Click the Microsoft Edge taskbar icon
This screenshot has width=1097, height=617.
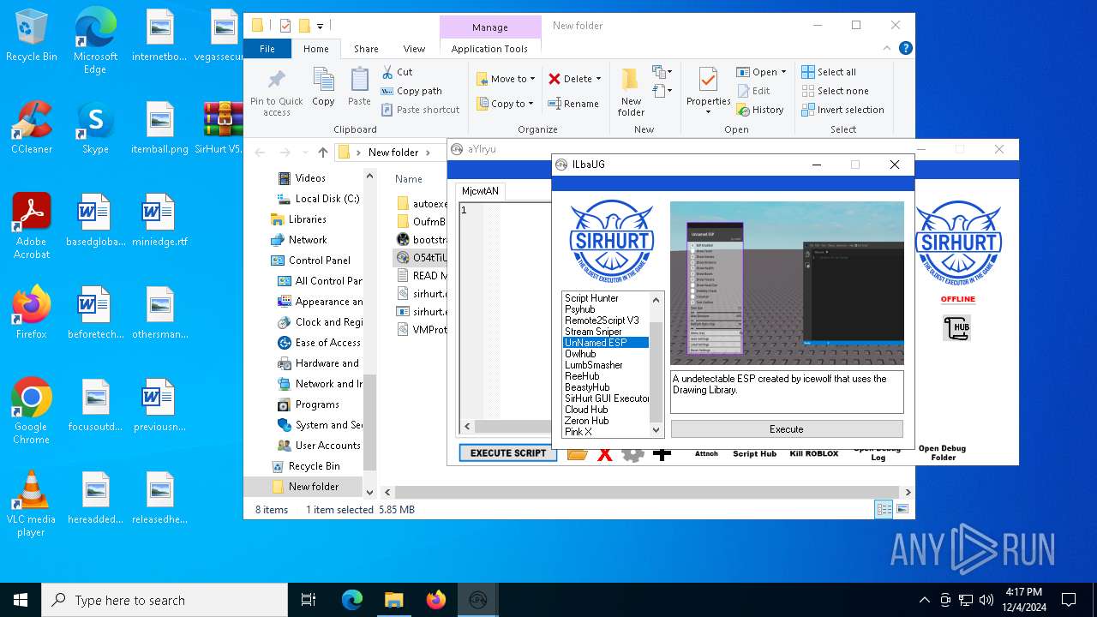[352, 600]
